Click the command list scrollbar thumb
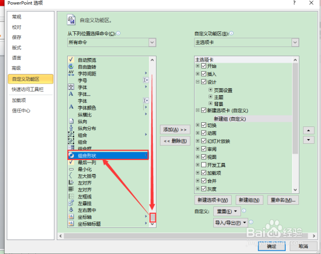This screenshot has height=254, width=321. coord(152,217)
